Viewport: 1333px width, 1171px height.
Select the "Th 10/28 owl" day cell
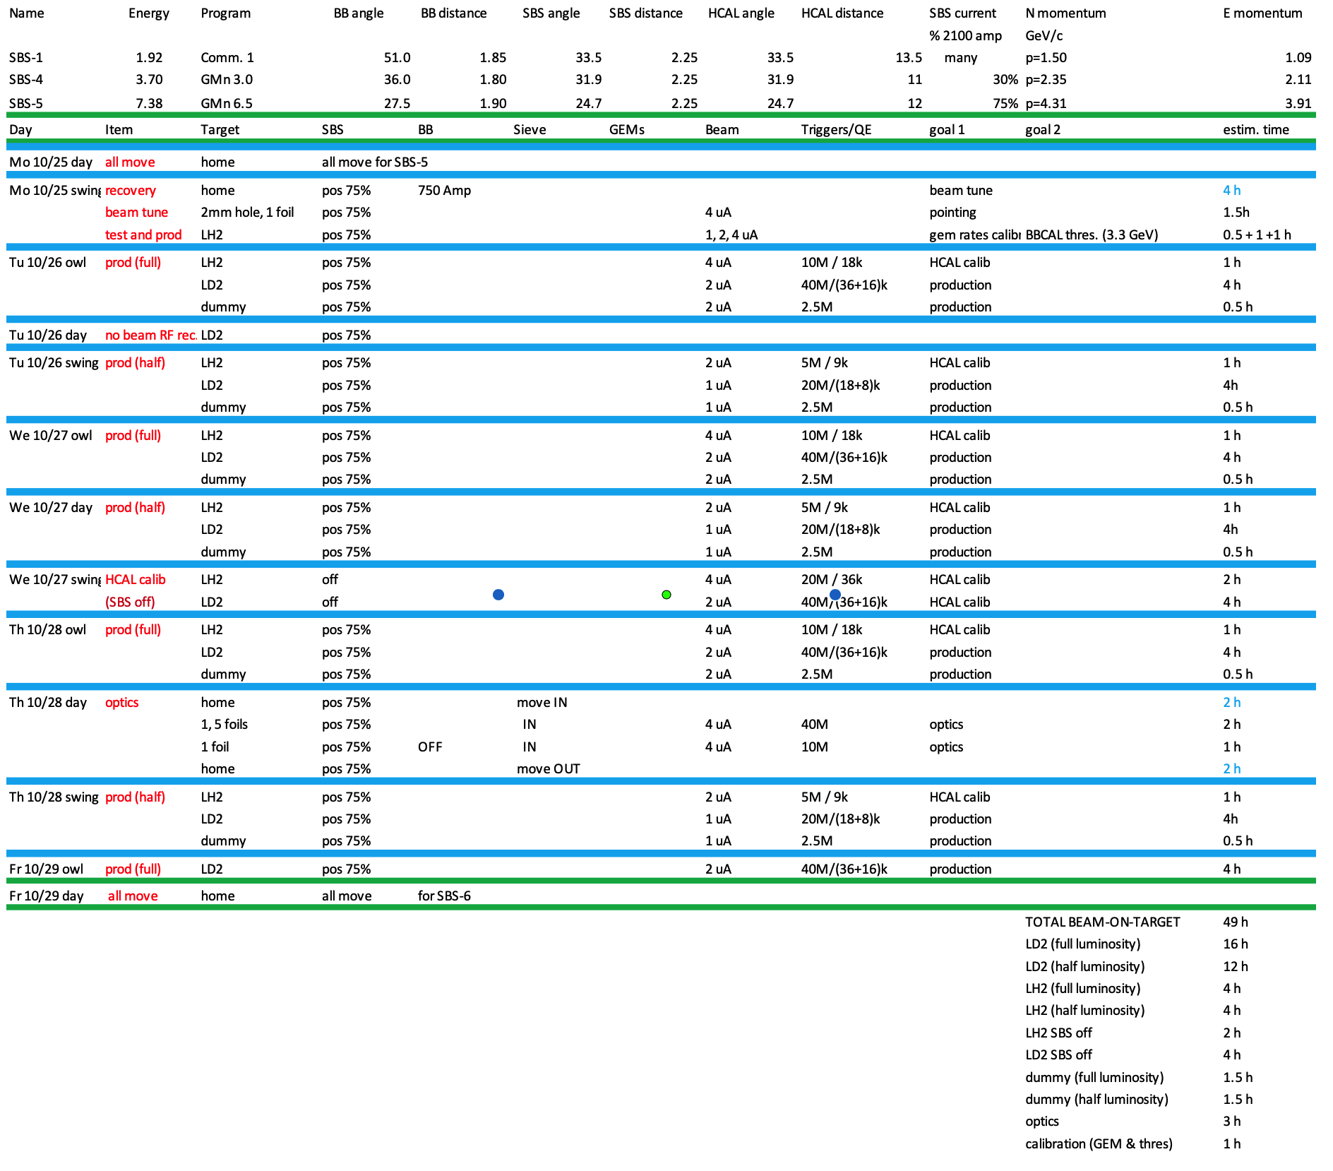(x=48, y=630)
